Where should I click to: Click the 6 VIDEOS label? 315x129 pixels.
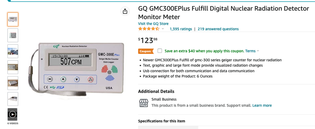13,123
